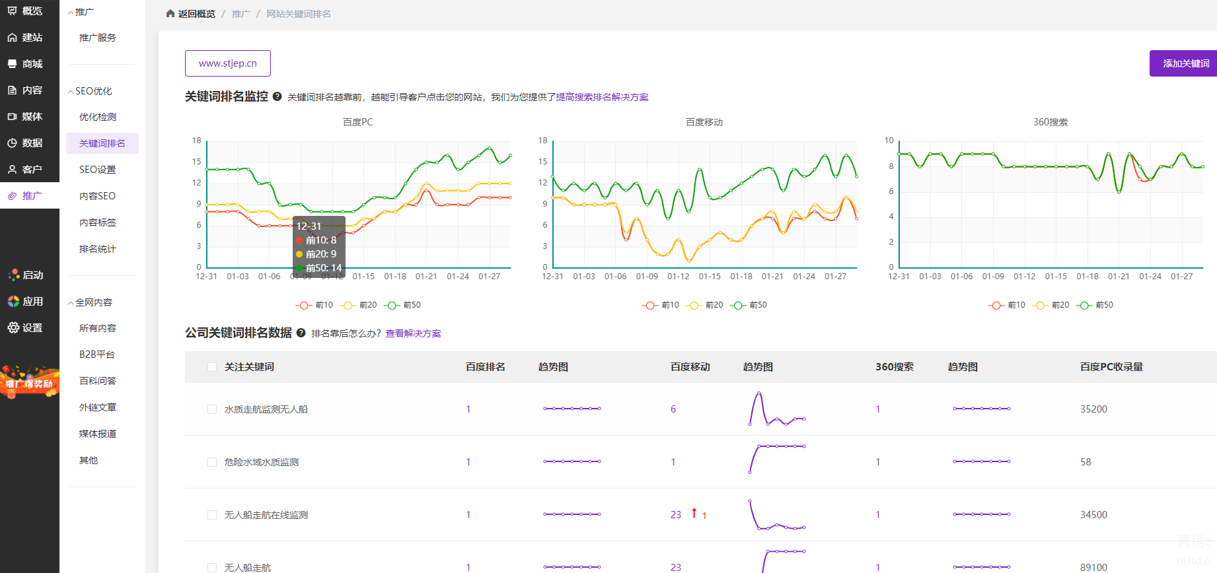Click help icon beside 关键词排名监控
Image resolution: width=1217 pixels, height=573 pixels.
coord(277,96)
